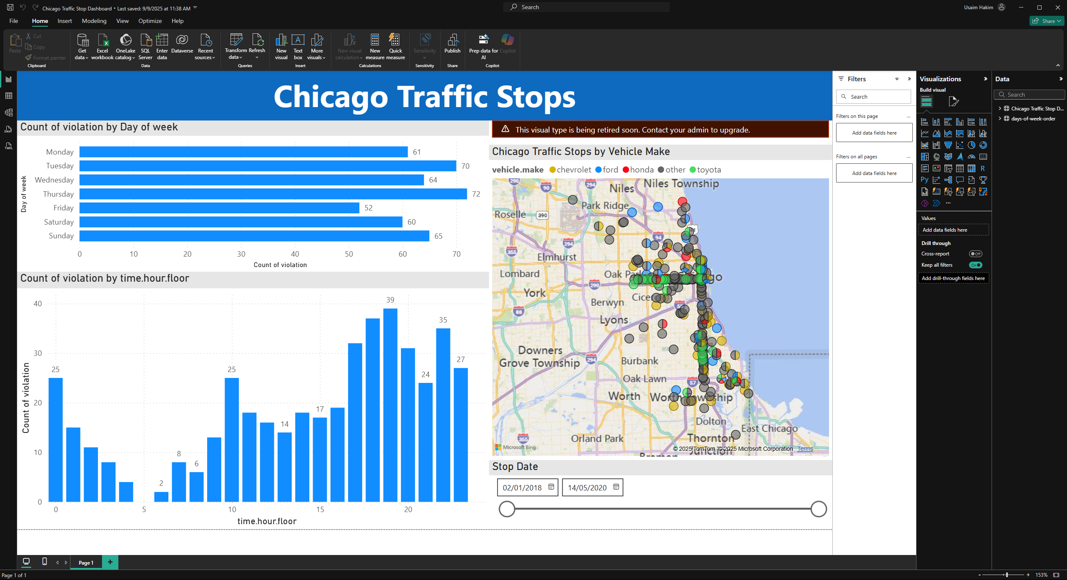
Task: Open the Modeling ribbon tab
Action: 94,21
